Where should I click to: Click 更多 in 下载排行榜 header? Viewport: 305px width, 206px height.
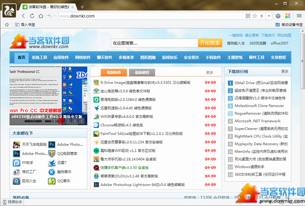285,71
